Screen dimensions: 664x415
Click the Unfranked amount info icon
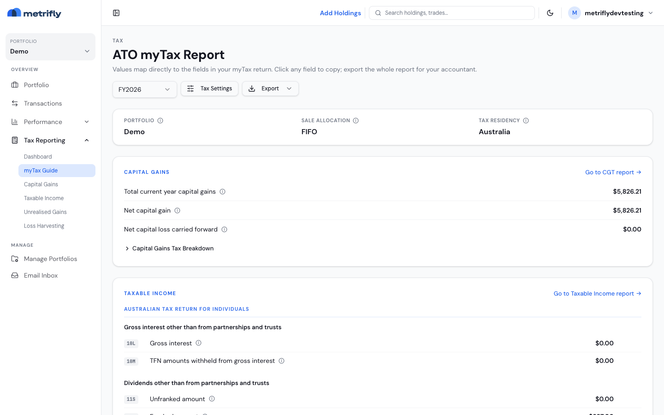212,399
